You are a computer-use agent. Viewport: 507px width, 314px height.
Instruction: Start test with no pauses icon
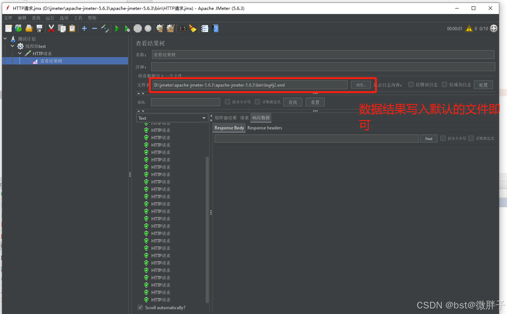tap(127, 28)
